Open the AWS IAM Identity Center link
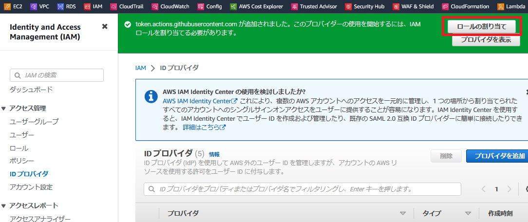Screen dimensions: 528x222 tap(200, 101)
